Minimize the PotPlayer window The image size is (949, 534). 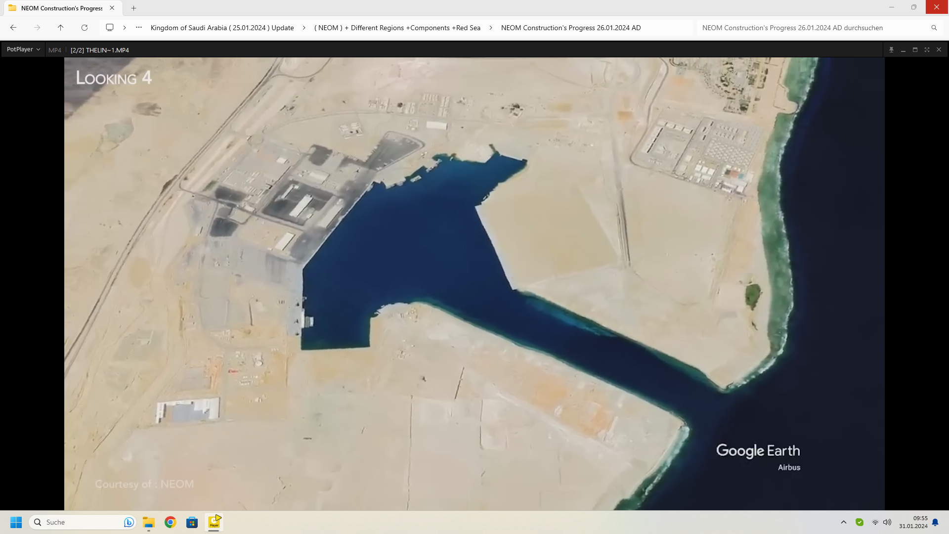903,50
